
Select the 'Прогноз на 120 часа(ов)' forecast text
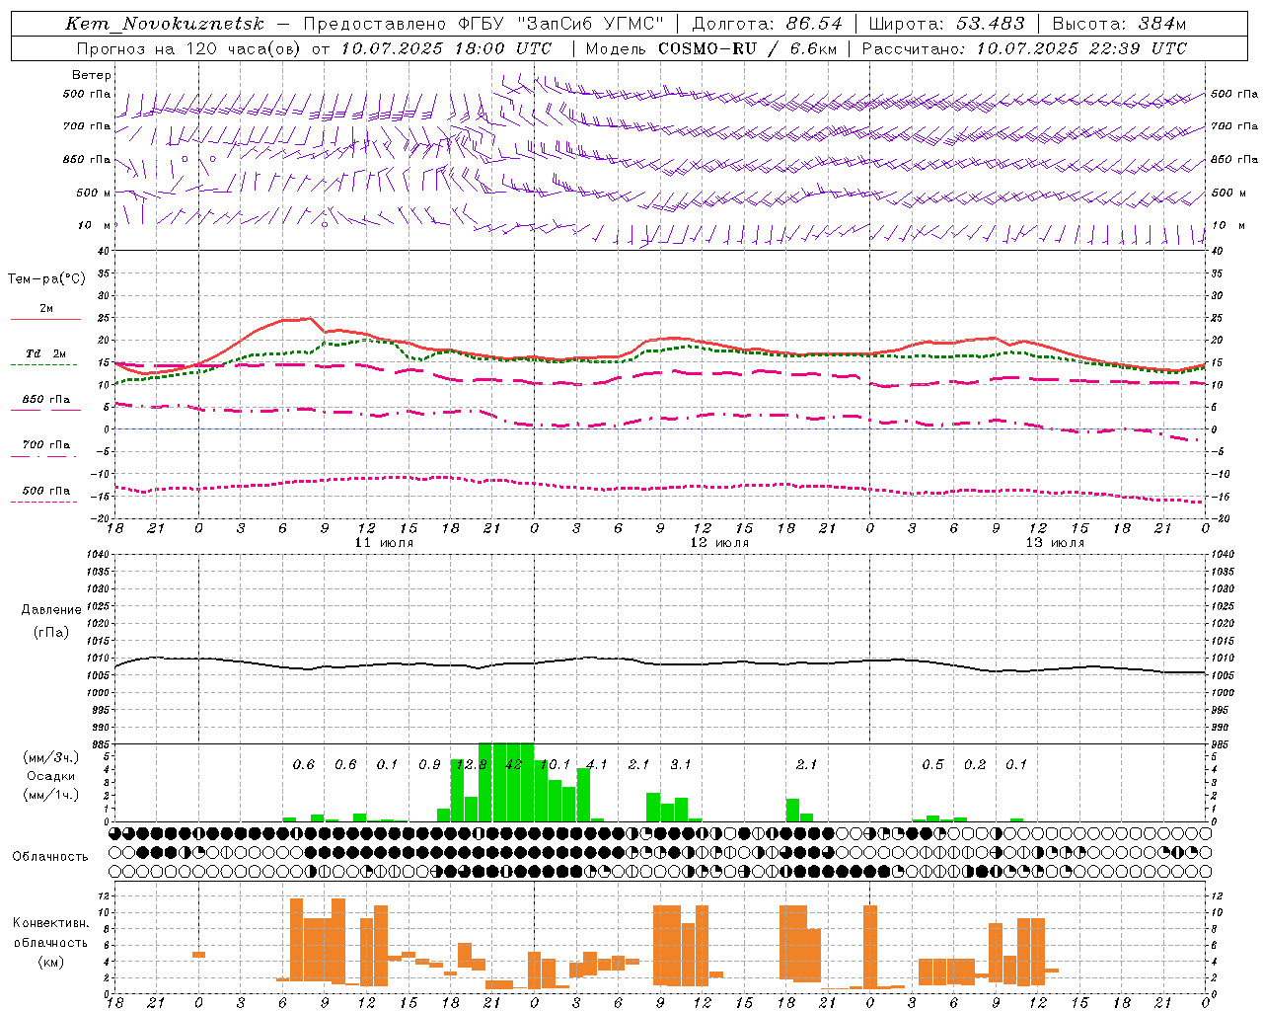pos(189,48)
